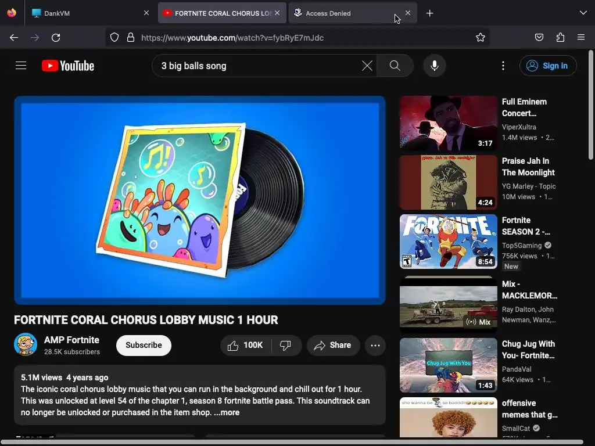Image resolution: width=595 pixels, height=446 pixels.
Task: Open Pocket save button
Action: point(539,38)
